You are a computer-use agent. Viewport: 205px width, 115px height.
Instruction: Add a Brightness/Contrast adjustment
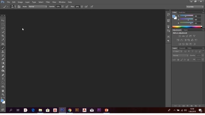(180, 36)
